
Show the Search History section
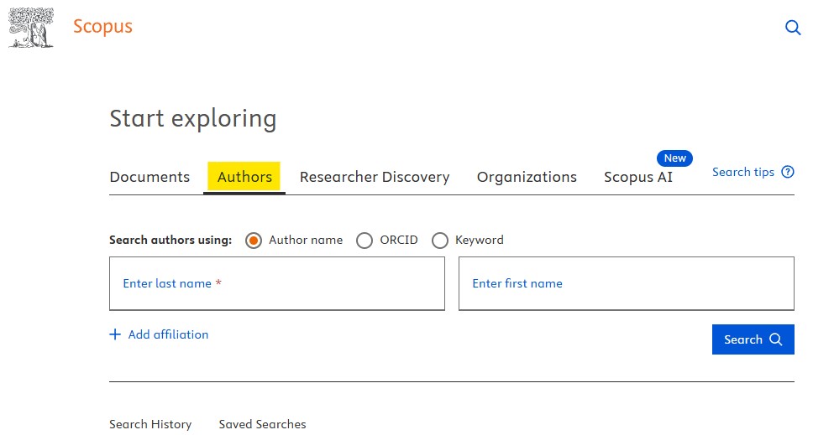150,424
